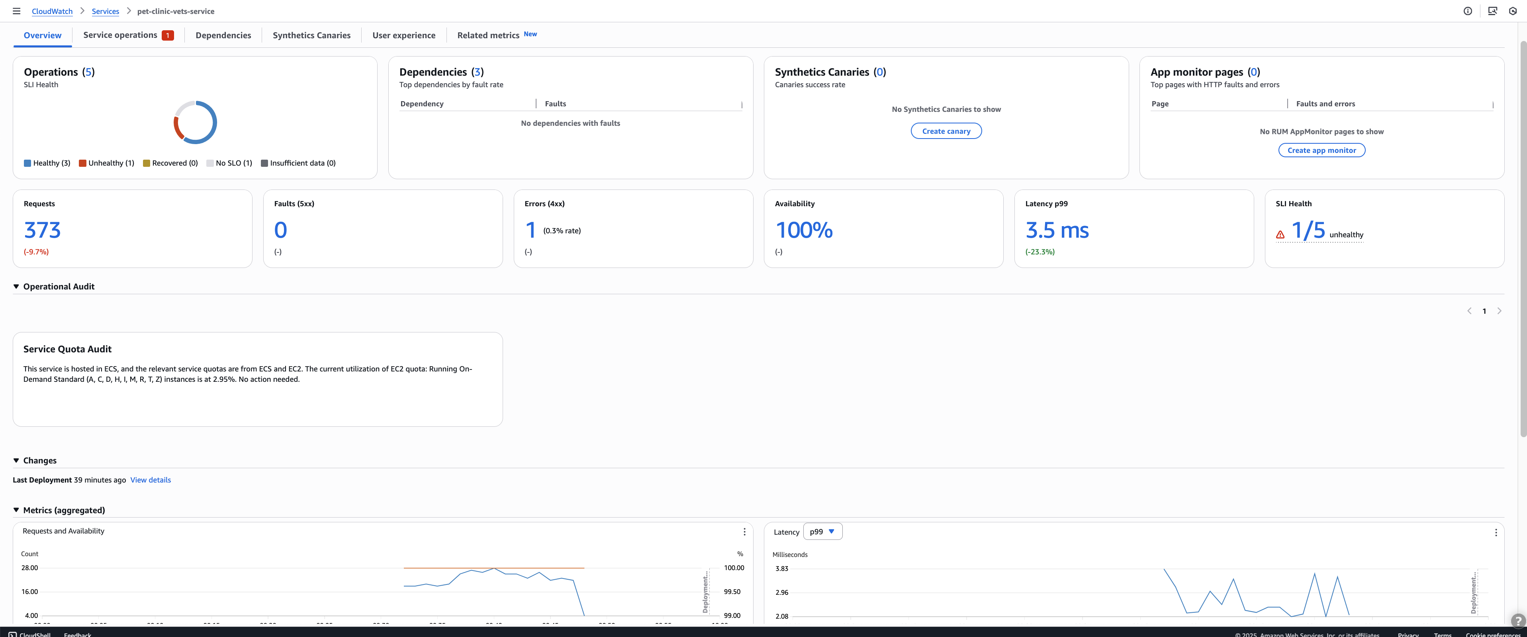Open the navigation hamburger menu
The width and height of the screenshot is (1527, 637).
tap(16, 11)
